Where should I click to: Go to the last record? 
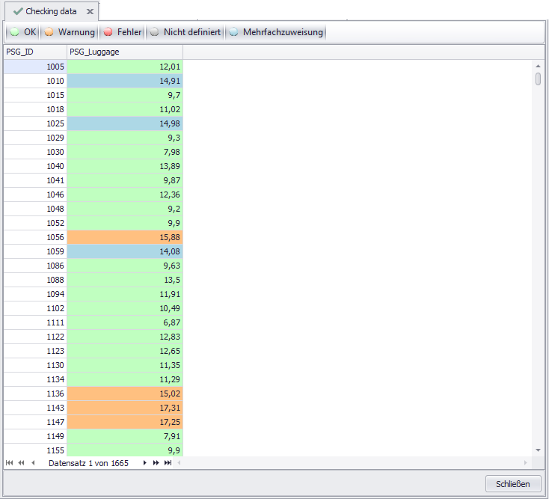pyautogui.click(x=168, y=463)
